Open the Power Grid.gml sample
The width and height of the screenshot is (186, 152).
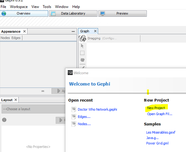pos(157,143)
